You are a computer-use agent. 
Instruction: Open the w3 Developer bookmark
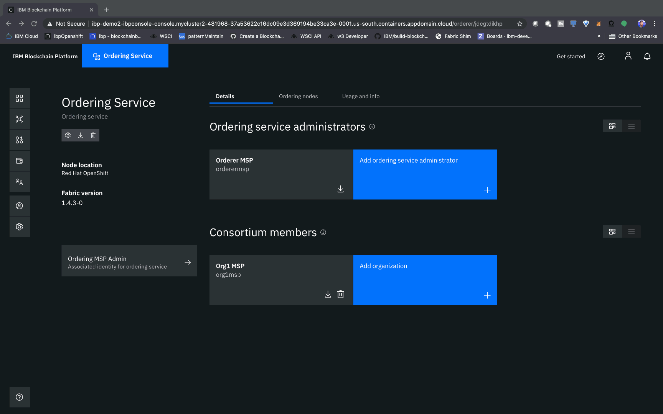coord(348,36)
